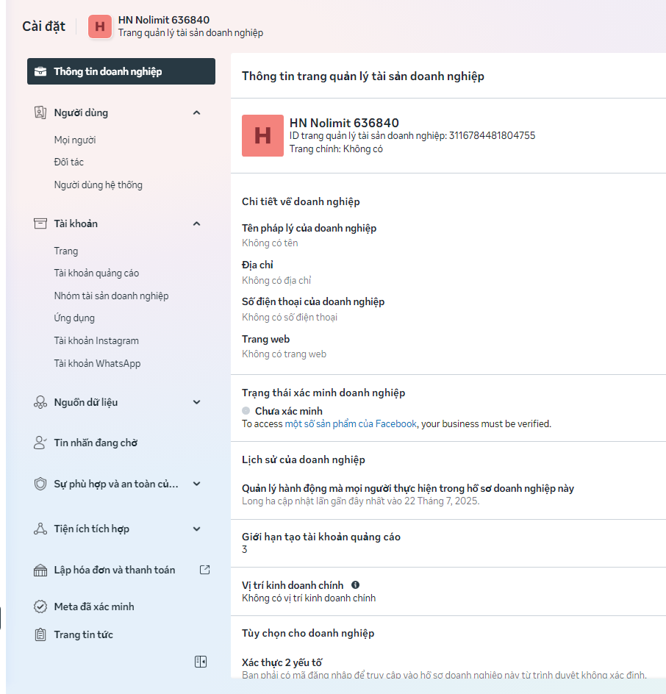Click the Người dùng user badge icon
Viewport: 666px width, 694px height.
click(40, 112)
